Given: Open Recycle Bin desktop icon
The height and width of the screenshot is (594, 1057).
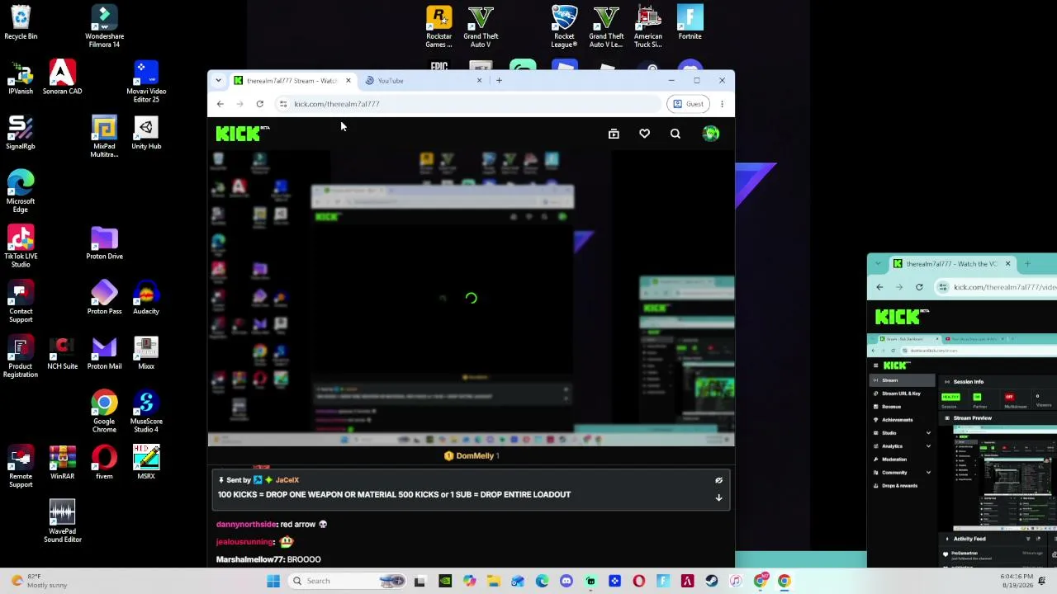Looking at the screenshot, I should [x=21, y=23].
